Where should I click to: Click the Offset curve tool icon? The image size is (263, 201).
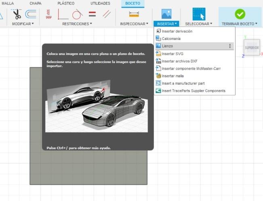30,15
